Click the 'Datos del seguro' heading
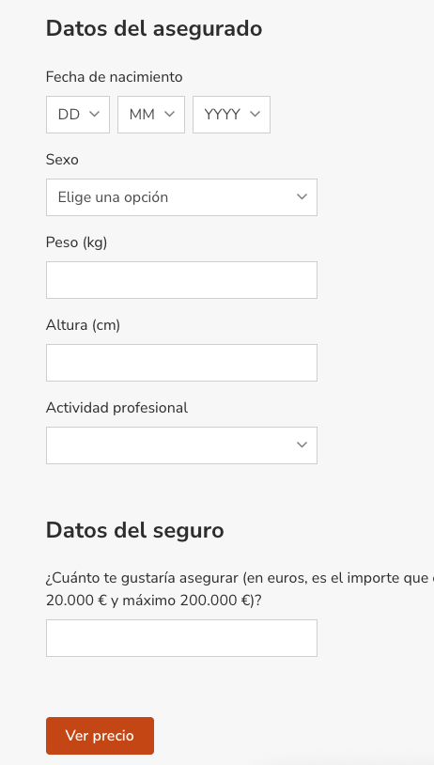Image resolution: width=434 pixels, height=765 pixels. pos(134,530)
